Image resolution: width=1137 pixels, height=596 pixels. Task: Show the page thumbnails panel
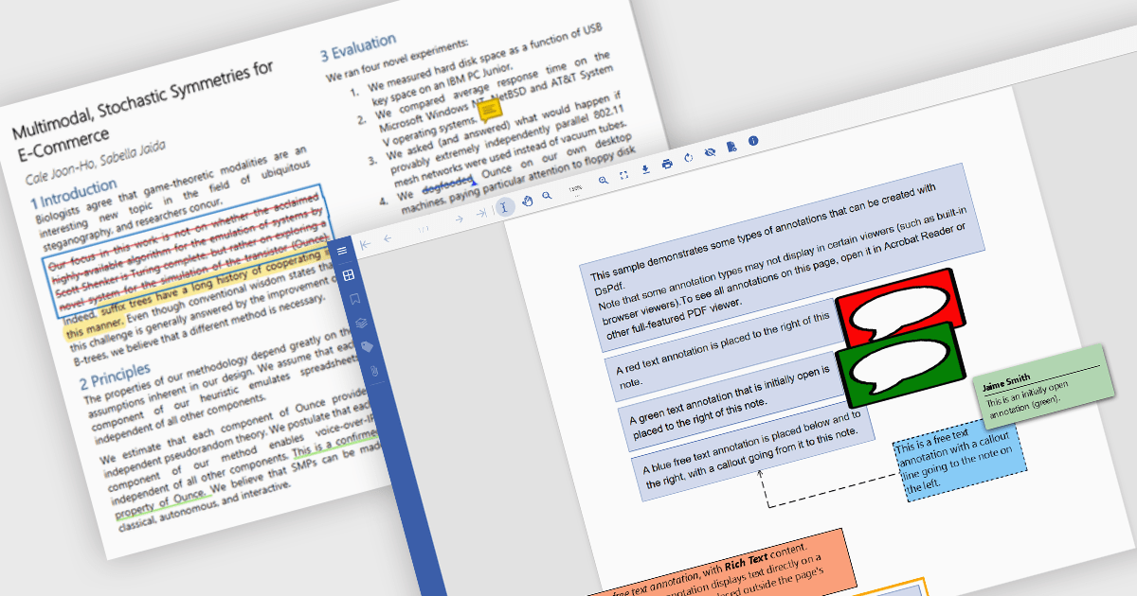coord(348,275)
